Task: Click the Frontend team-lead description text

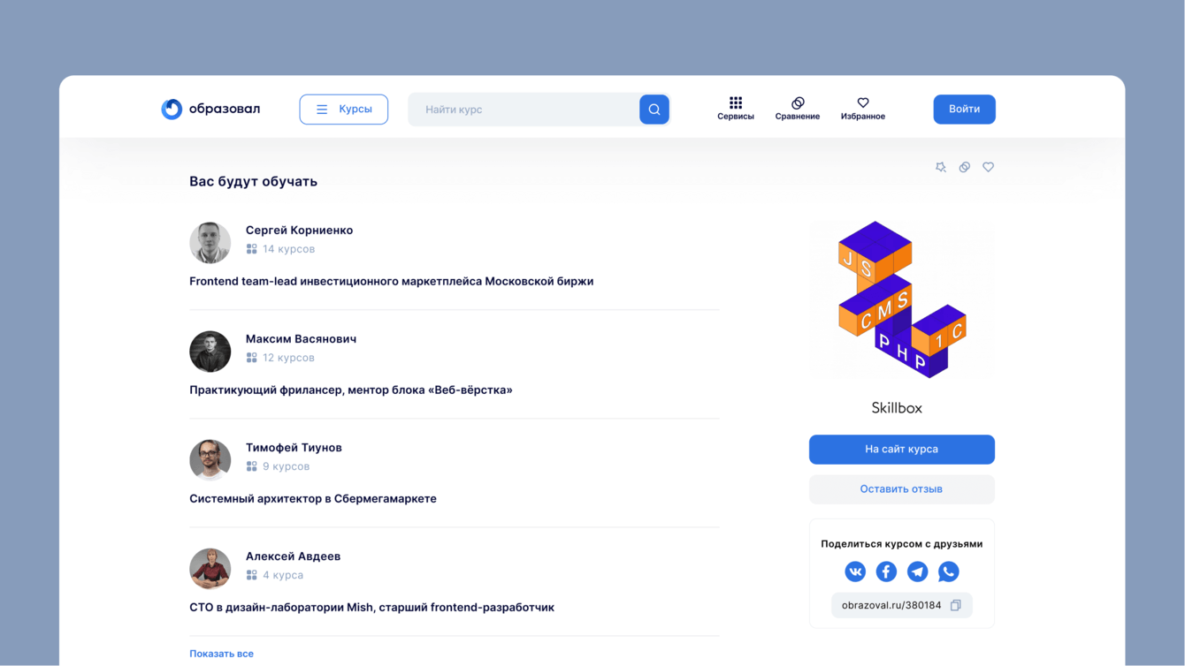Action: click(391, 282)
